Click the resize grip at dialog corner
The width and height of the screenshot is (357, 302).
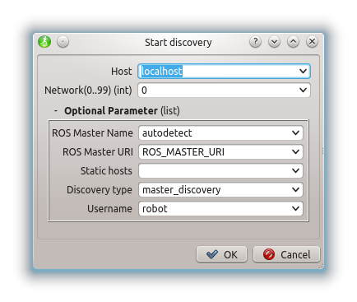322,267
